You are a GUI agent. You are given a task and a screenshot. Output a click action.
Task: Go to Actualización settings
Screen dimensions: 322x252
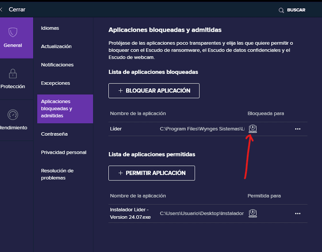click(x=56, y=46)
